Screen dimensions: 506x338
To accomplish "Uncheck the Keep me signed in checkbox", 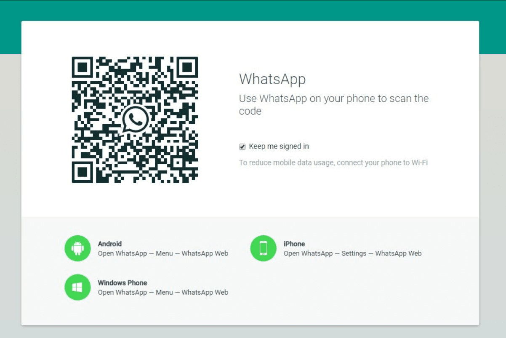I will (242, 147).
